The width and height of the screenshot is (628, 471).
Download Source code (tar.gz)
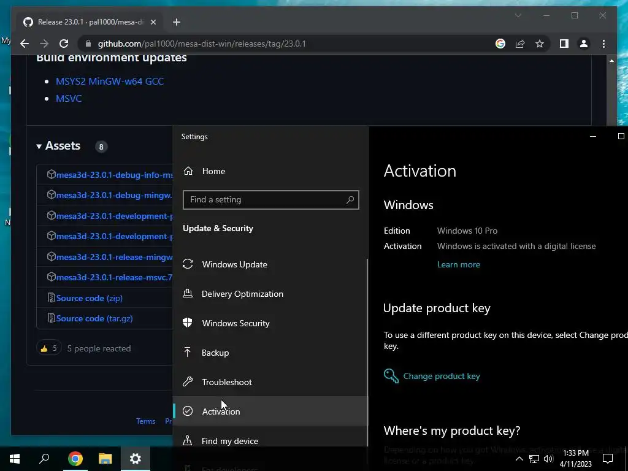[x=94, y=318]
